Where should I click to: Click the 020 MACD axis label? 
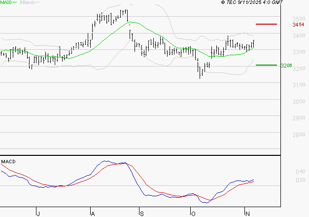click(301, 180)
